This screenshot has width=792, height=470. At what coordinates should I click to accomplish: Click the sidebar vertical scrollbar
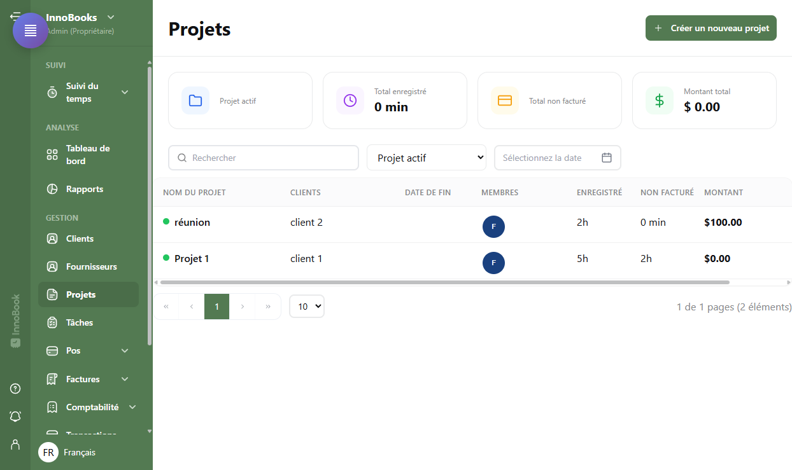click(150, 205)
